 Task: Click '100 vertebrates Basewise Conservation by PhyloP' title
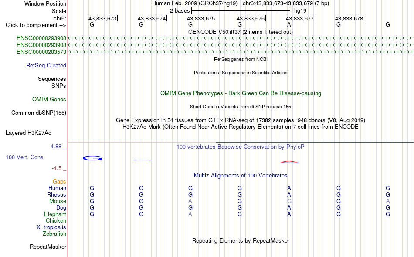[x=240, y=147]
